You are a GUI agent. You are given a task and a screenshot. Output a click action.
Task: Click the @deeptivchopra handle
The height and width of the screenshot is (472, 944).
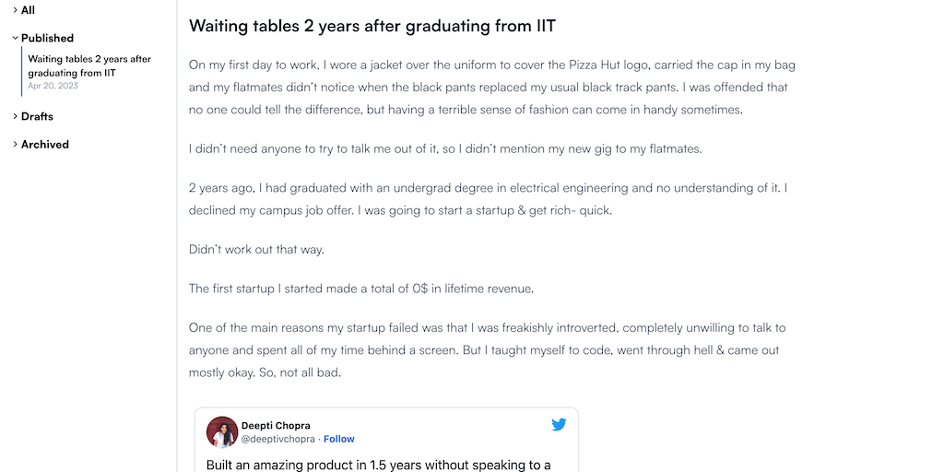[x=277, y=439]
